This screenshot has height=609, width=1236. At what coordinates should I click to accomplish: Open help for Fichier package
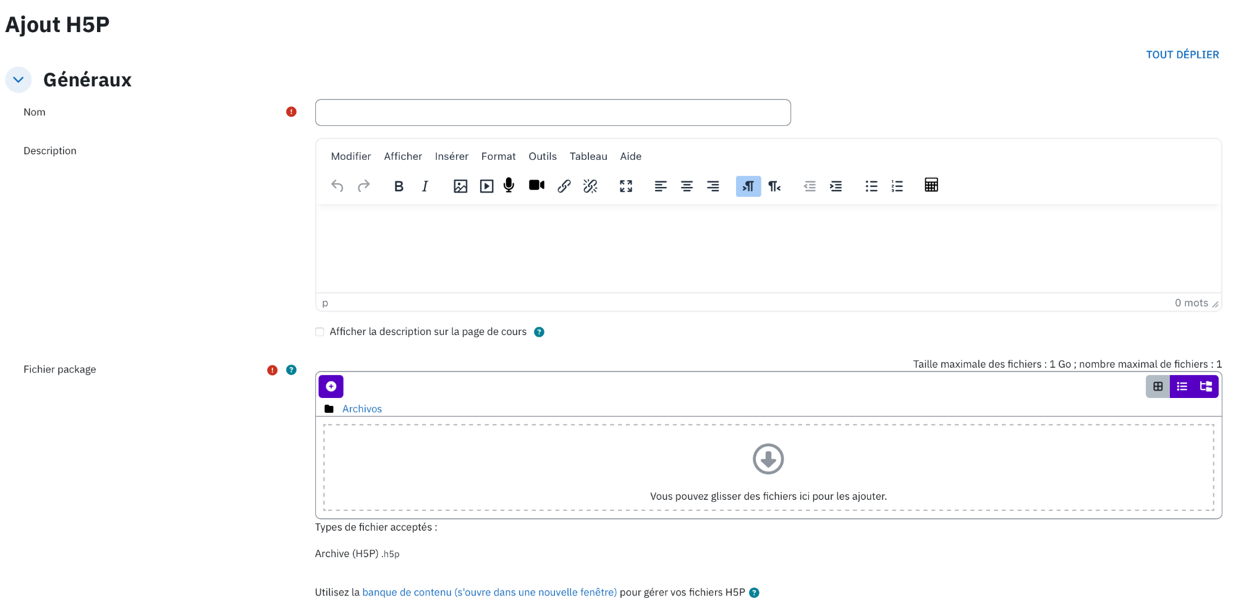pyautogui.click(x=291, y=370)
